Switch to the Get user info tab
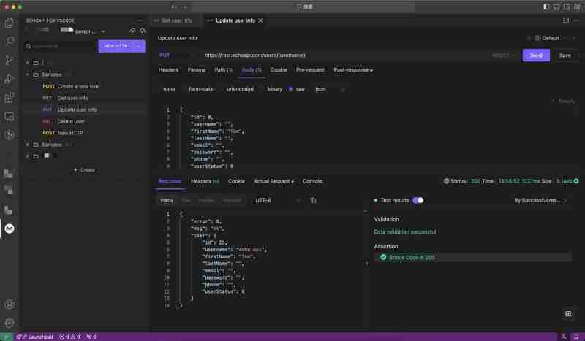This screenshot has width=585, height=341. pyautogui.click(x=176, y=20)
